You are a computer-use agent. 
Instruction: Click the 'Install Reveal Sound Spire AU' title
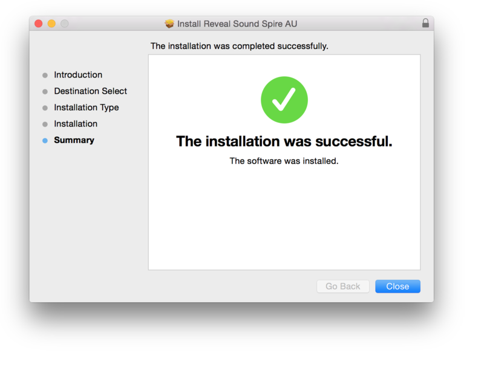point(237,24)
